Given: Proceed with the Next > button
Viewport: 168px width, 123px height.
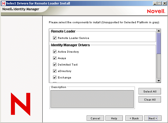Looking at the screenshot, I should click(153, 118).
